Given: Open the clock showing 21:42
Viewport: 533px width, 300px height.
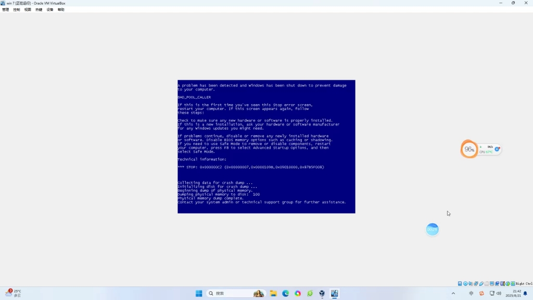Looking at the screenshot, I should [513, 293].
